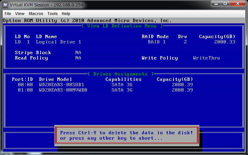Open the View menu

pyautogui.click(x=20, y=14)
